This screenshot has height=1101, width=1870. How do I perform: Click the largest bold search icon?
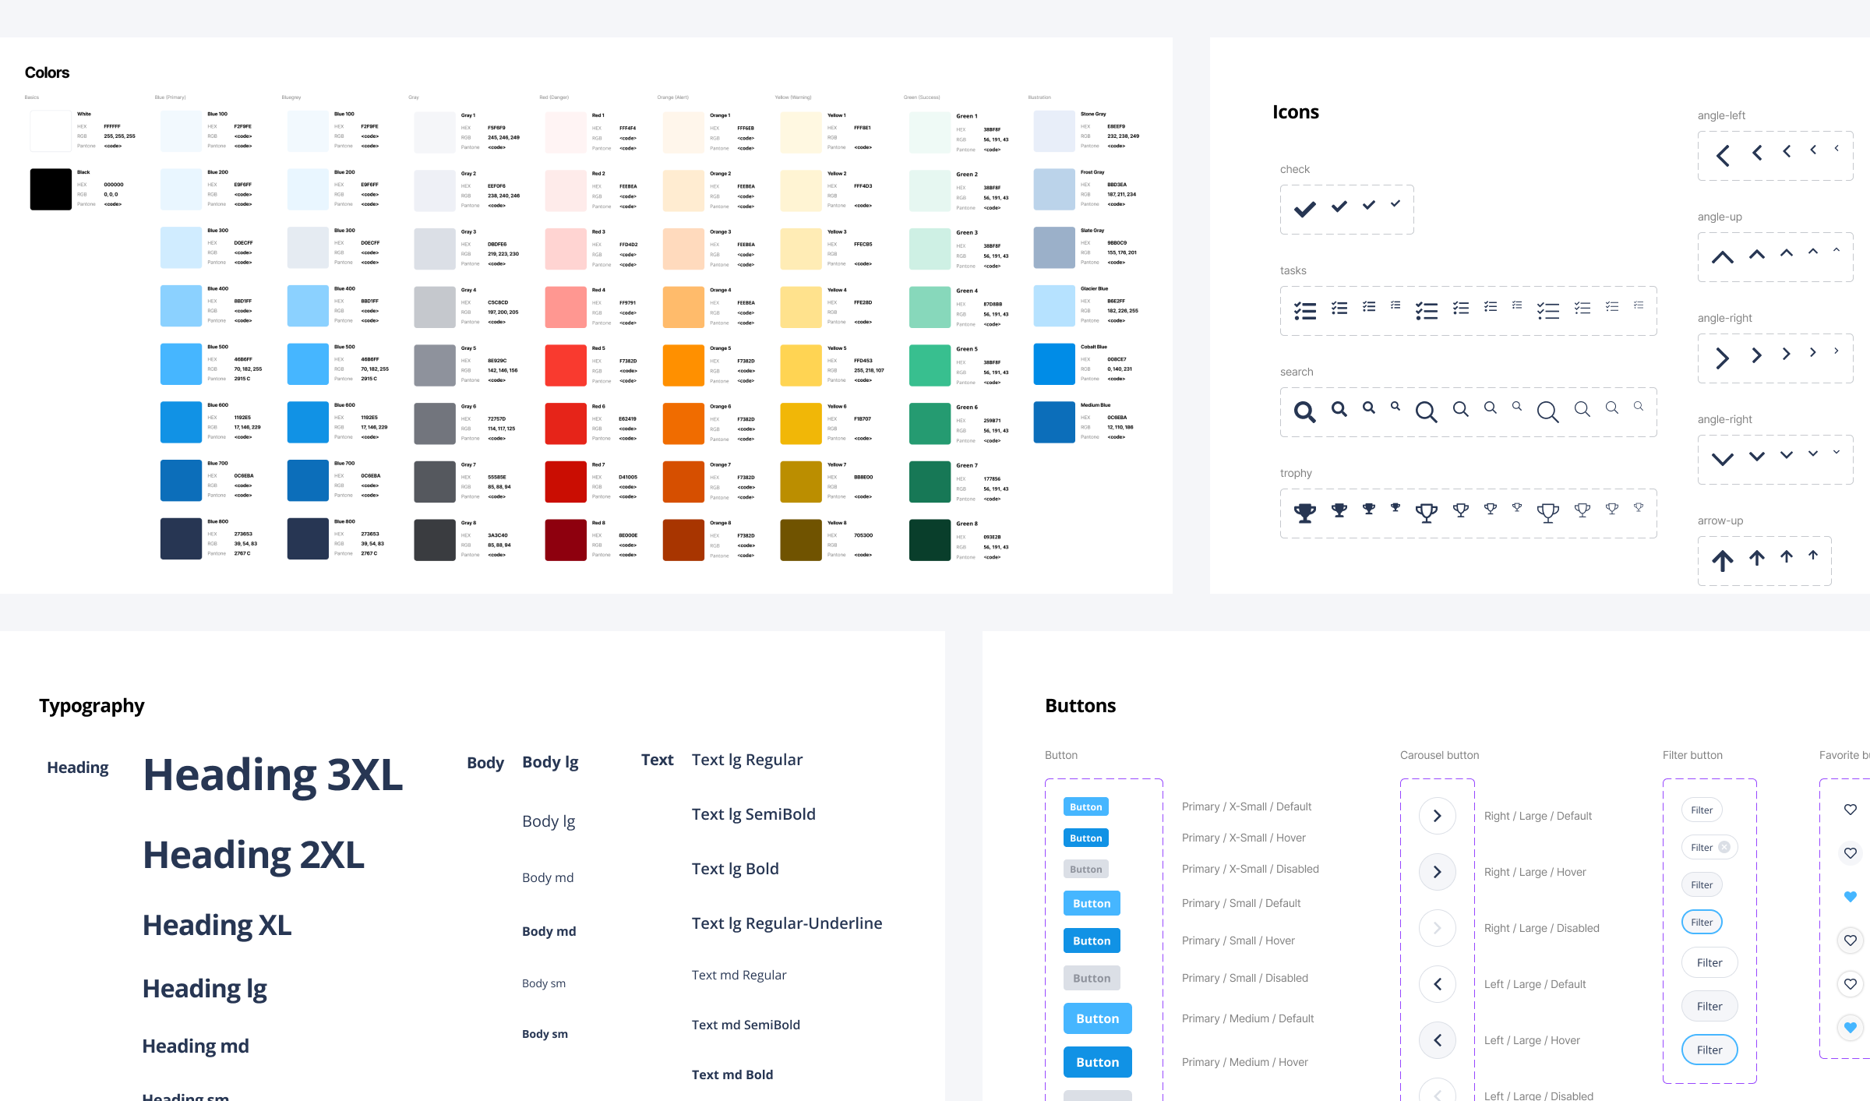pyautogui.click(x=1304, y=411)
